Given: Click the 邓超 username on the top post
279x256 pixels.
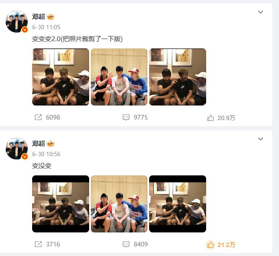Looking at the screenshot, I should 39,17.
